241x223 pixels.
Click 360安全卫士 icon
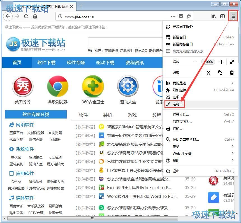93,86
